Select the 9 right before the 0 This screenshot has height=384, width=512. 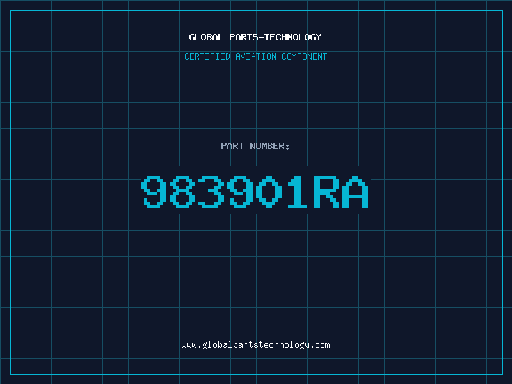click(x=241, y=191)
